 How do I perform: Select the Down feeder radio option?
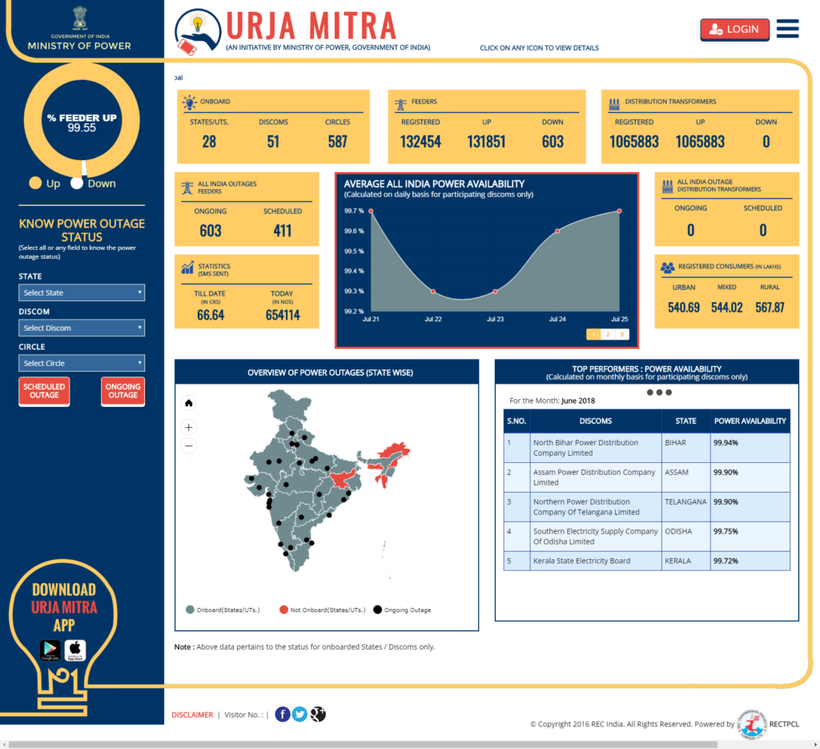[76, 183]
